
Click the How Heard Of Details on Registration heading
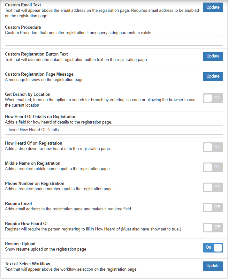[x=41, y=117]
